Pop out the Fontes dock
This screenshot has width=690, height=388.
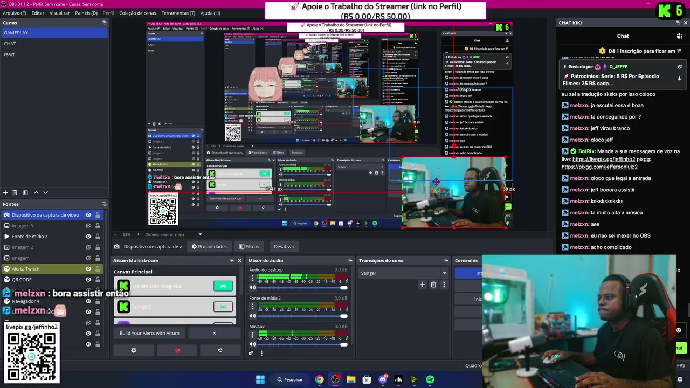104,204
